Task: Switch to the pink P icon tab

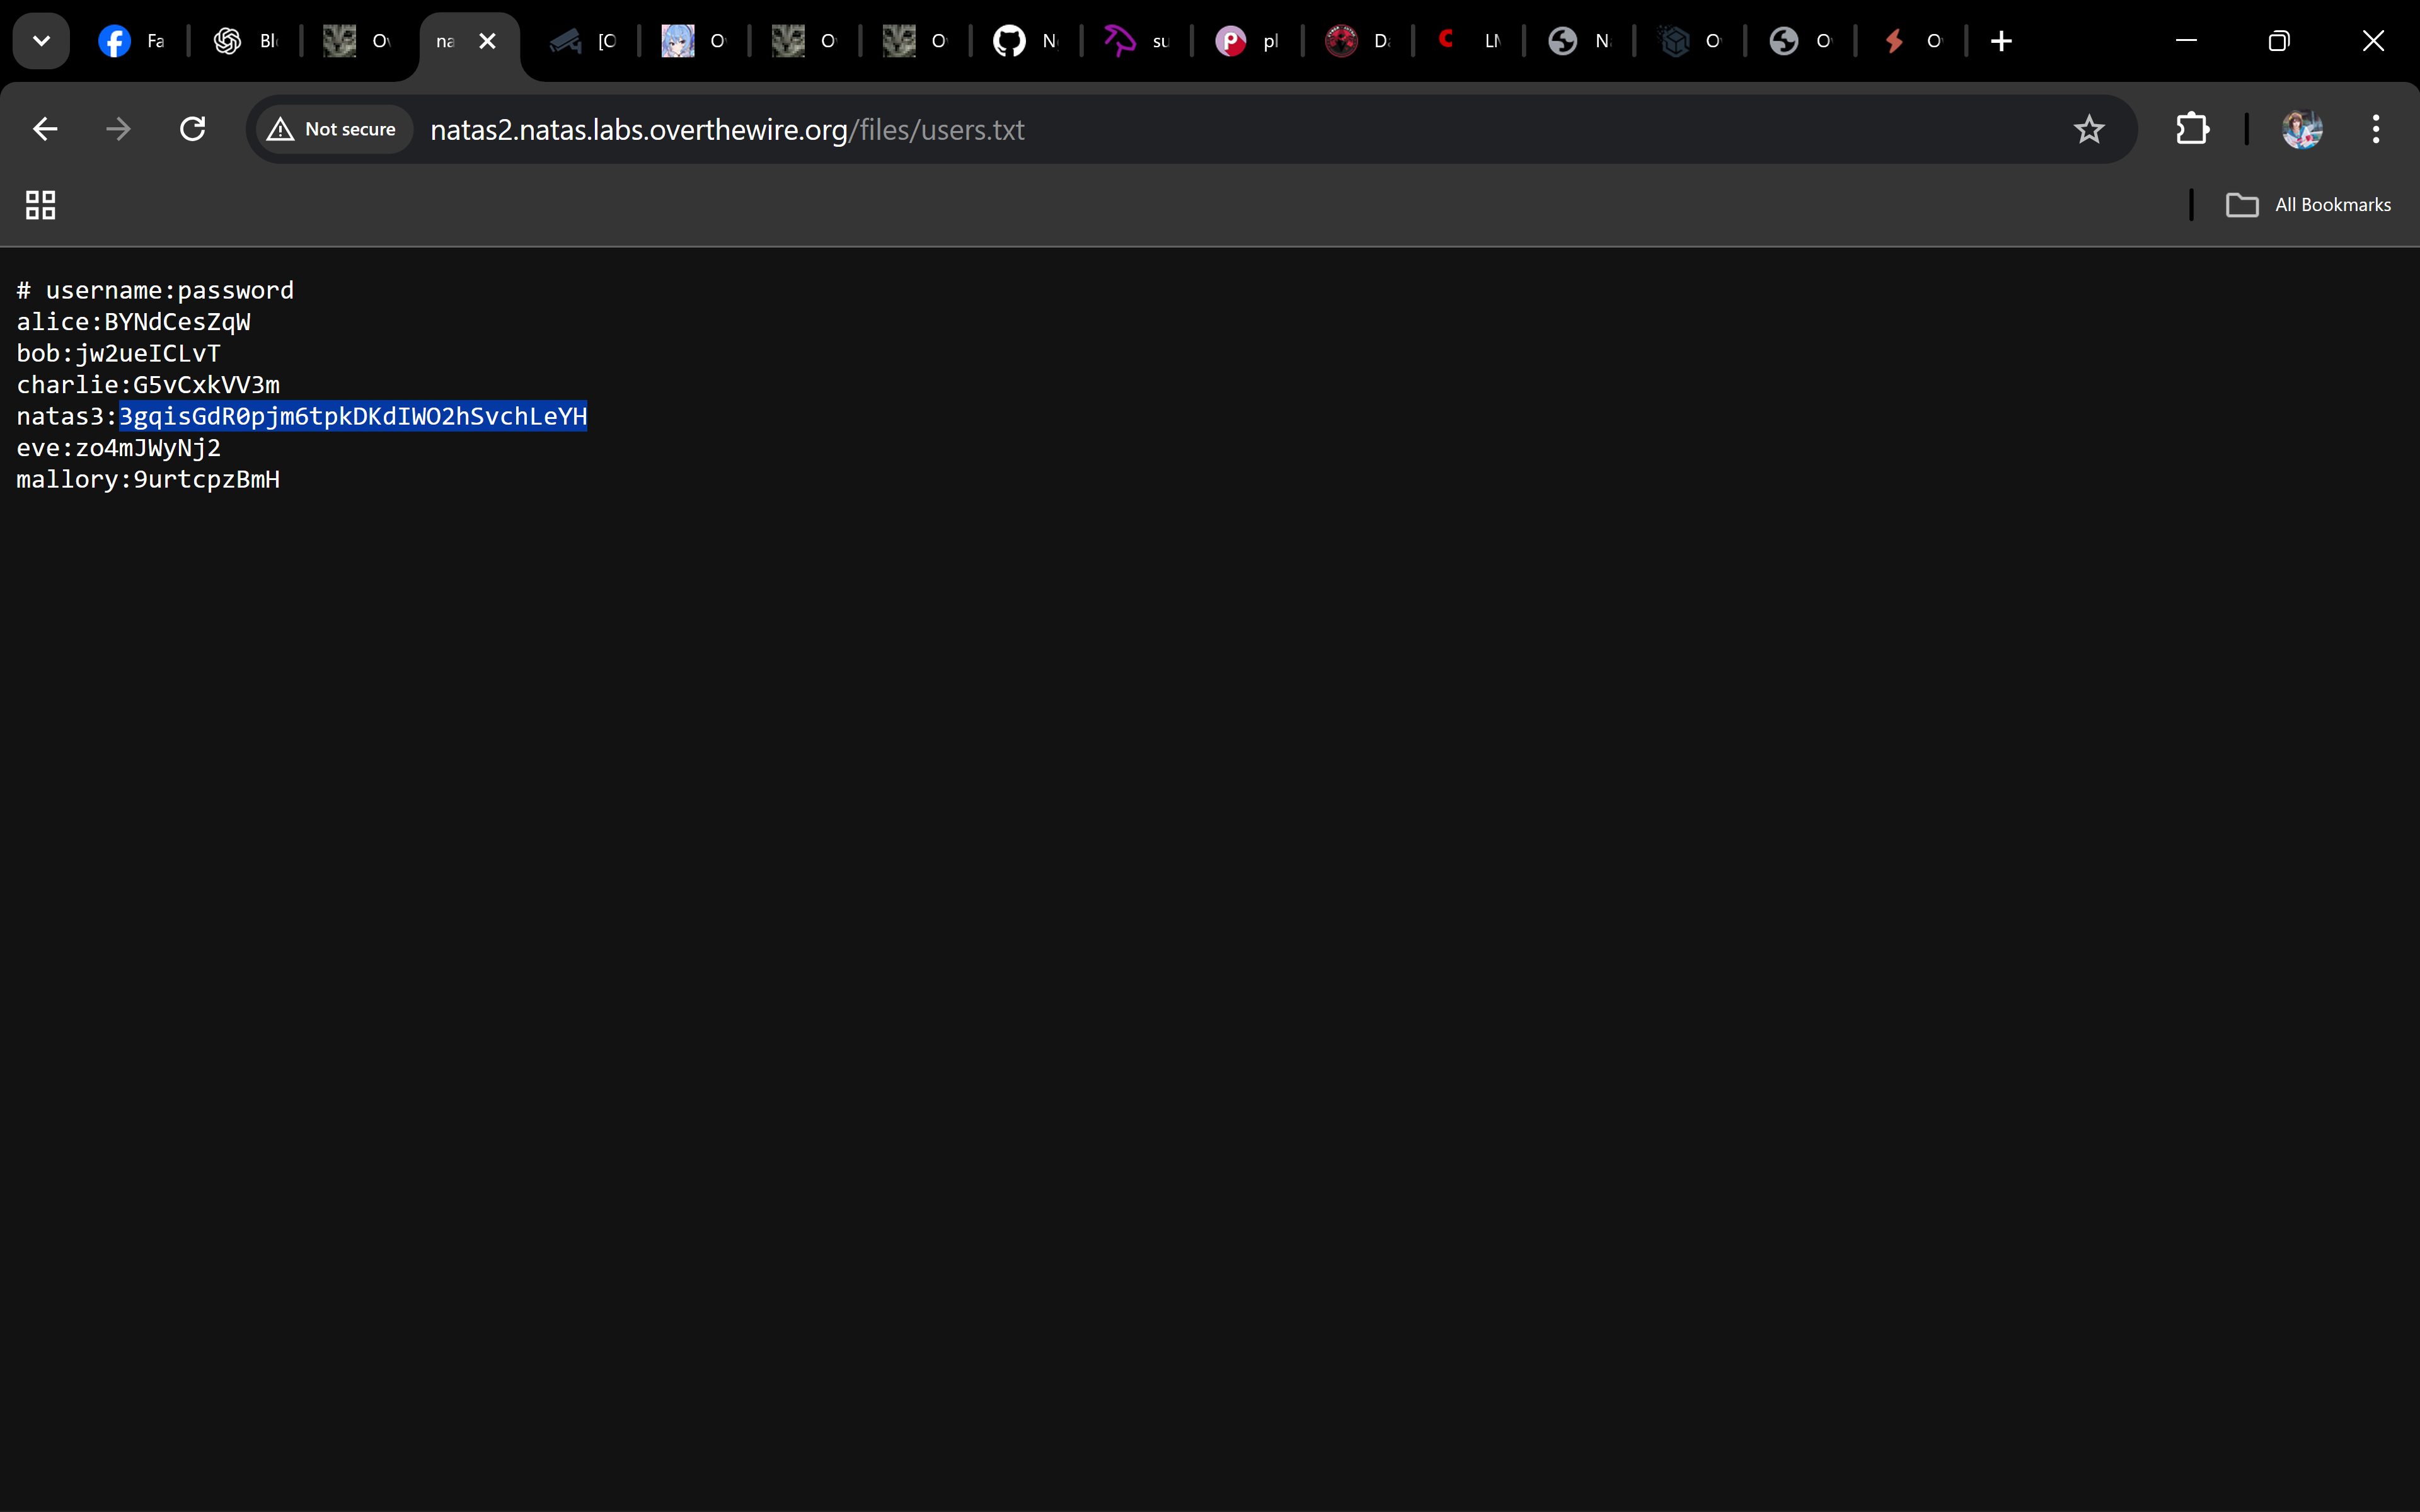Action: tap(1246, 41)
